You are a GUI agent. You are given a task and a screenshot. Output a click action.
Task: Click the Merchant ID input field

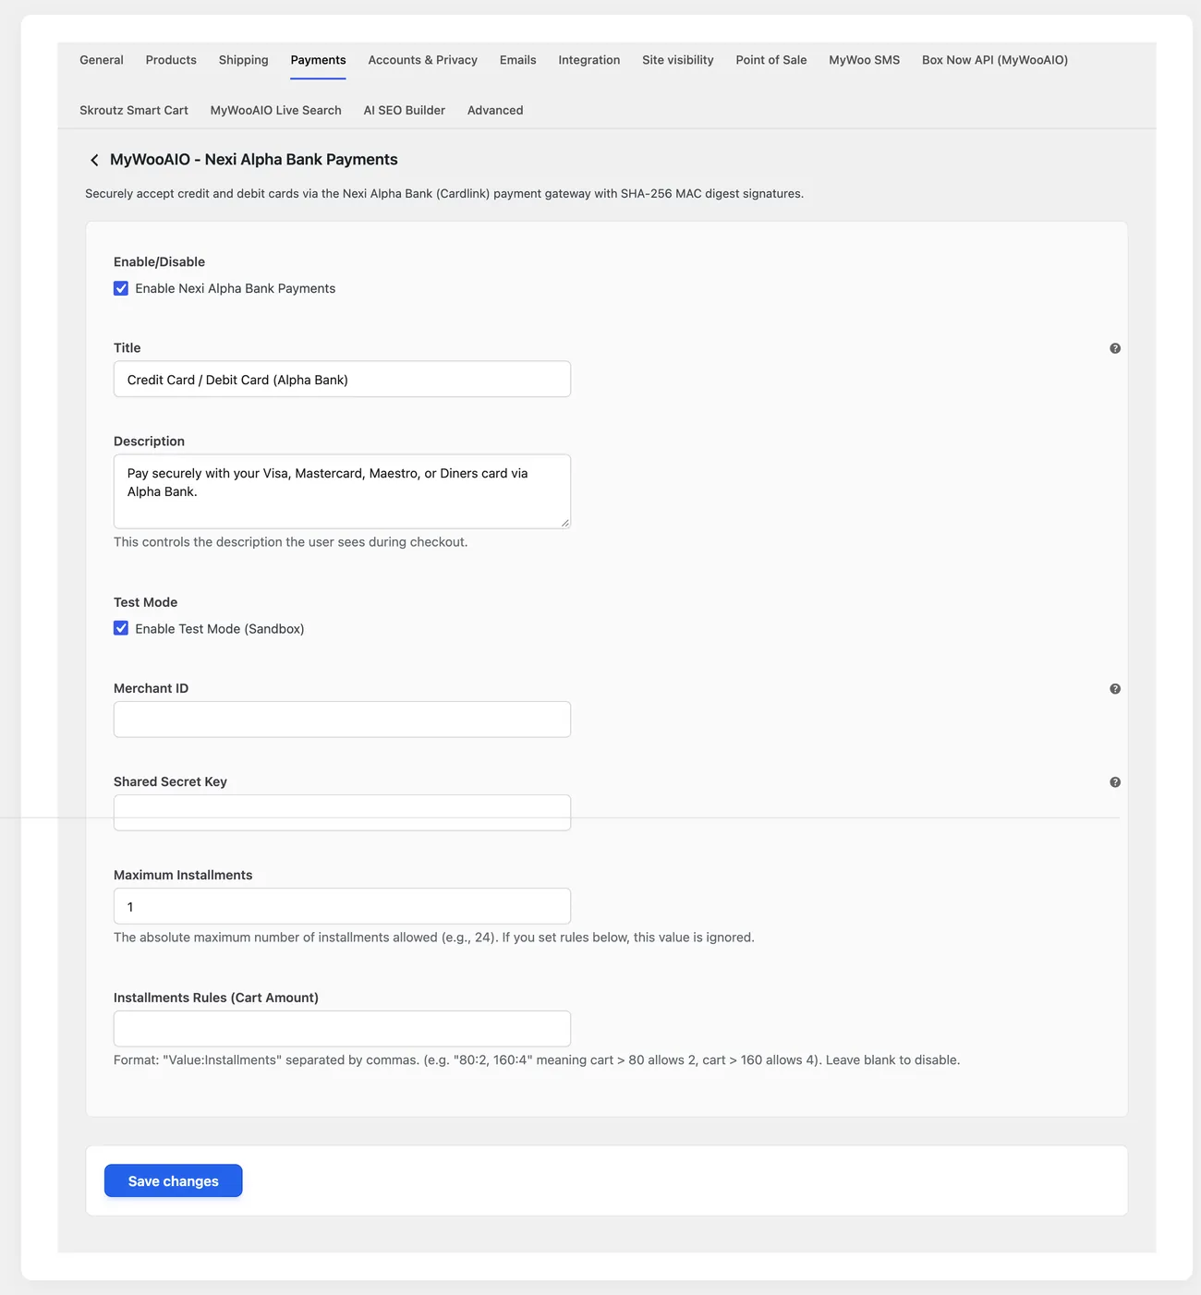click(x=342, y=720)
